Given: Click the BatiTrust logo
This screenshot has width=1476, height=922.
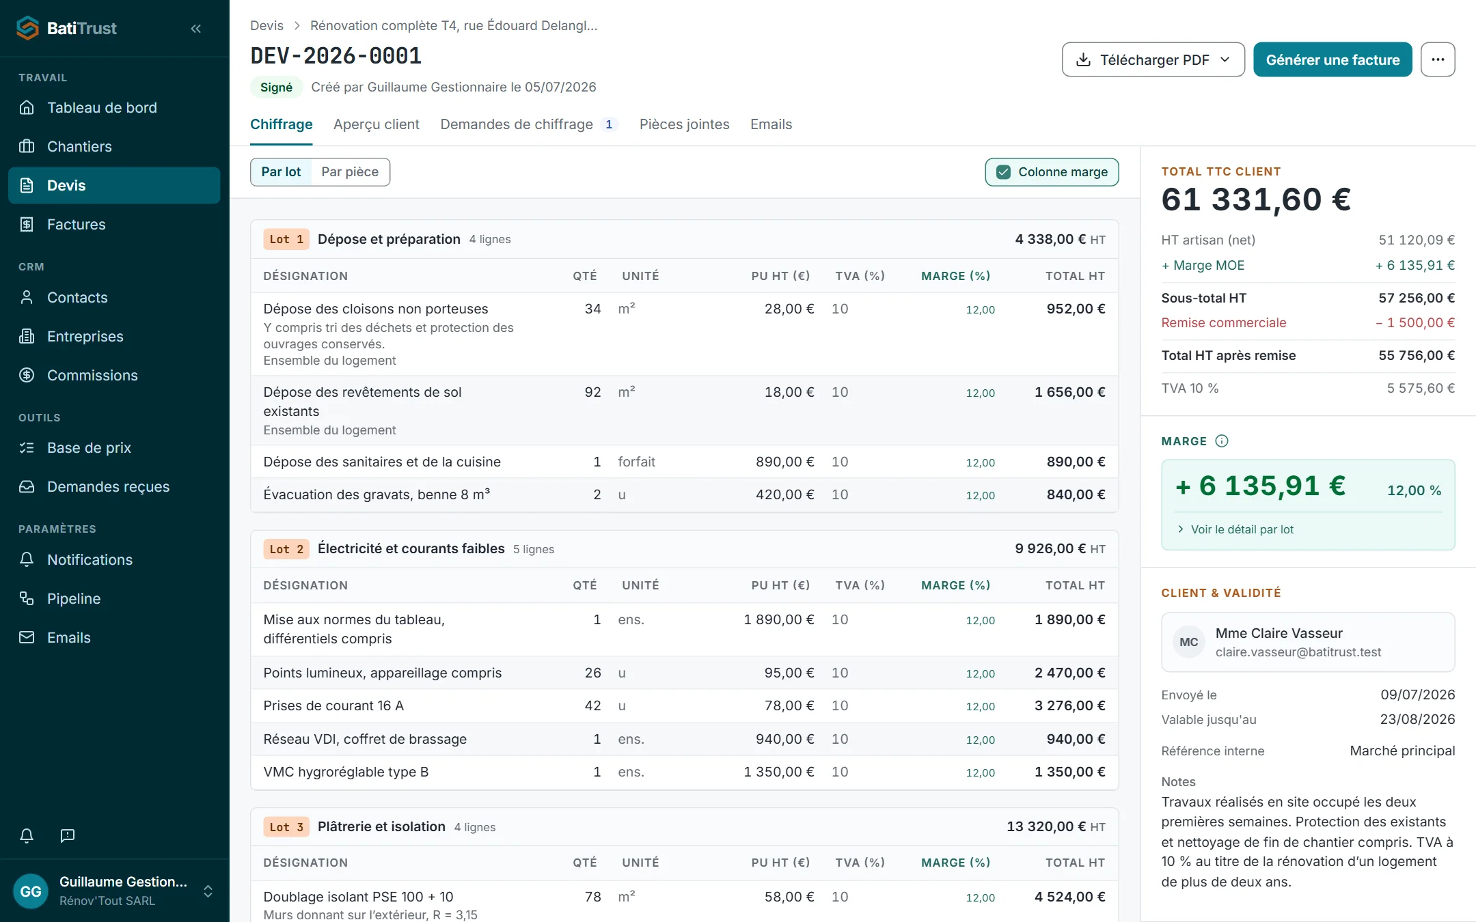Looking at the screenshot, I should [66, 29].
